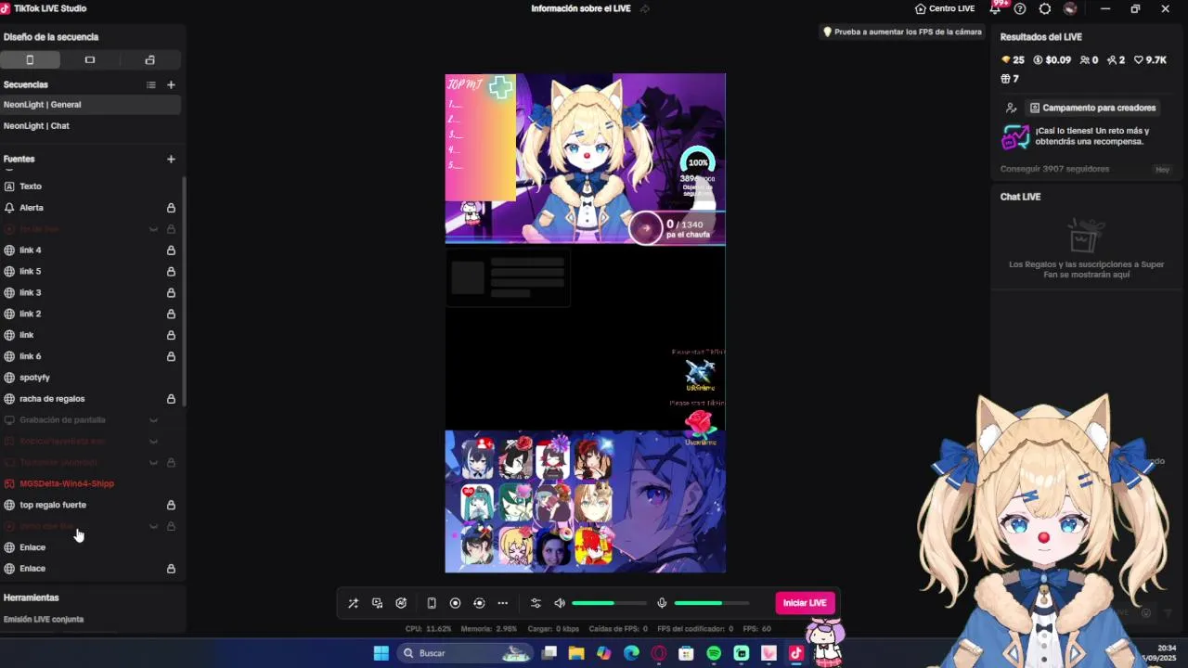1188x668 pixels.
Task: Open the NeonLight | General scene
Action: click(x=90, y=105)
